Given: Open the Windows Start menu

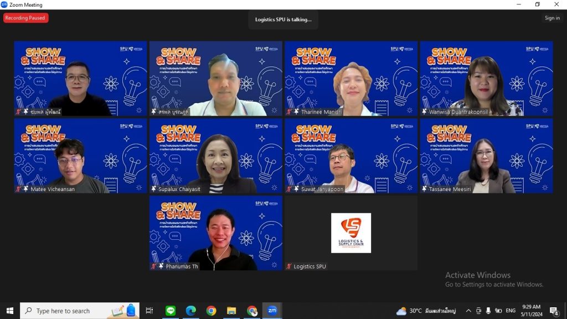Looking at the screenshot, I should (x=10, y=311).
